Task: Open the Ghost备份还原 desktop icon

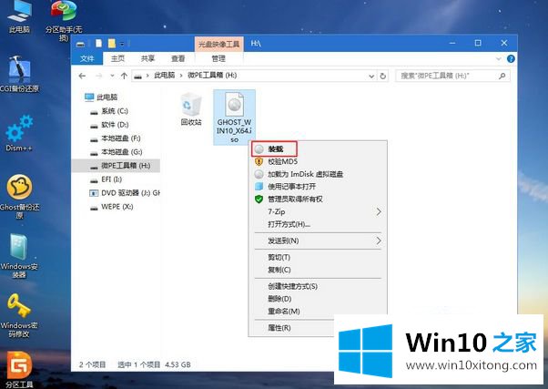Action: coord(19,196)
